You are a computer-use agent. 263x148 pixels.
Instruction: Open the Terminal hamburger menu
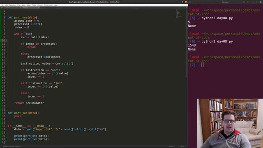click(248, 2)
